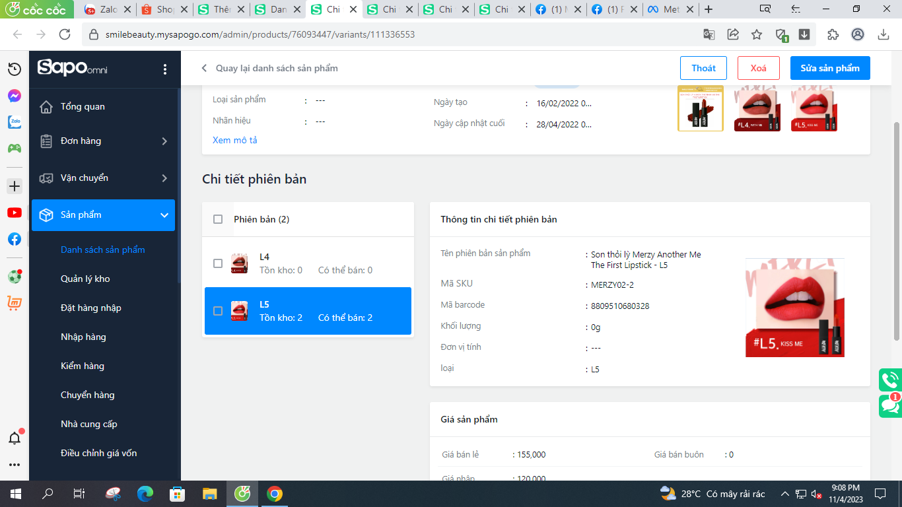Open Zalo in the browser sidebar
Viewport: 902px width, 507px height.
point(15,122)
